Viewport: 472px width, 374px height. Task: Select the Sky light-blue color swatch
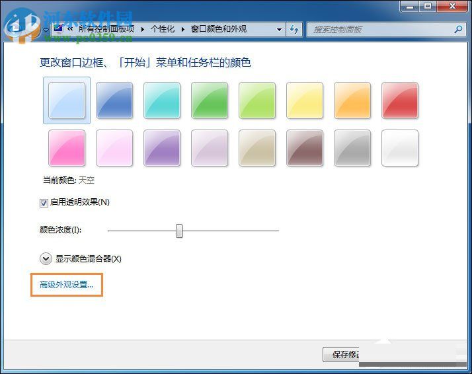tap(67, 100)
